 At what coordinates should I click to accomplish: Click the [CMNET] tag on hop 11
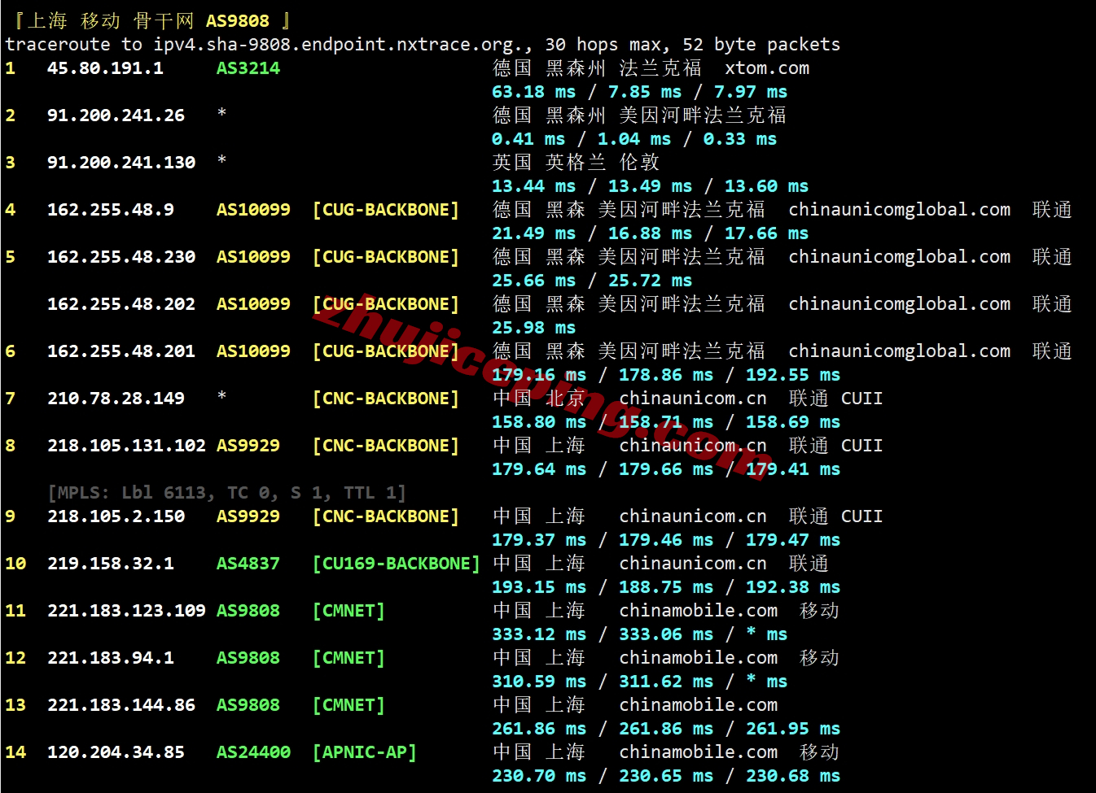pos(349,611)
